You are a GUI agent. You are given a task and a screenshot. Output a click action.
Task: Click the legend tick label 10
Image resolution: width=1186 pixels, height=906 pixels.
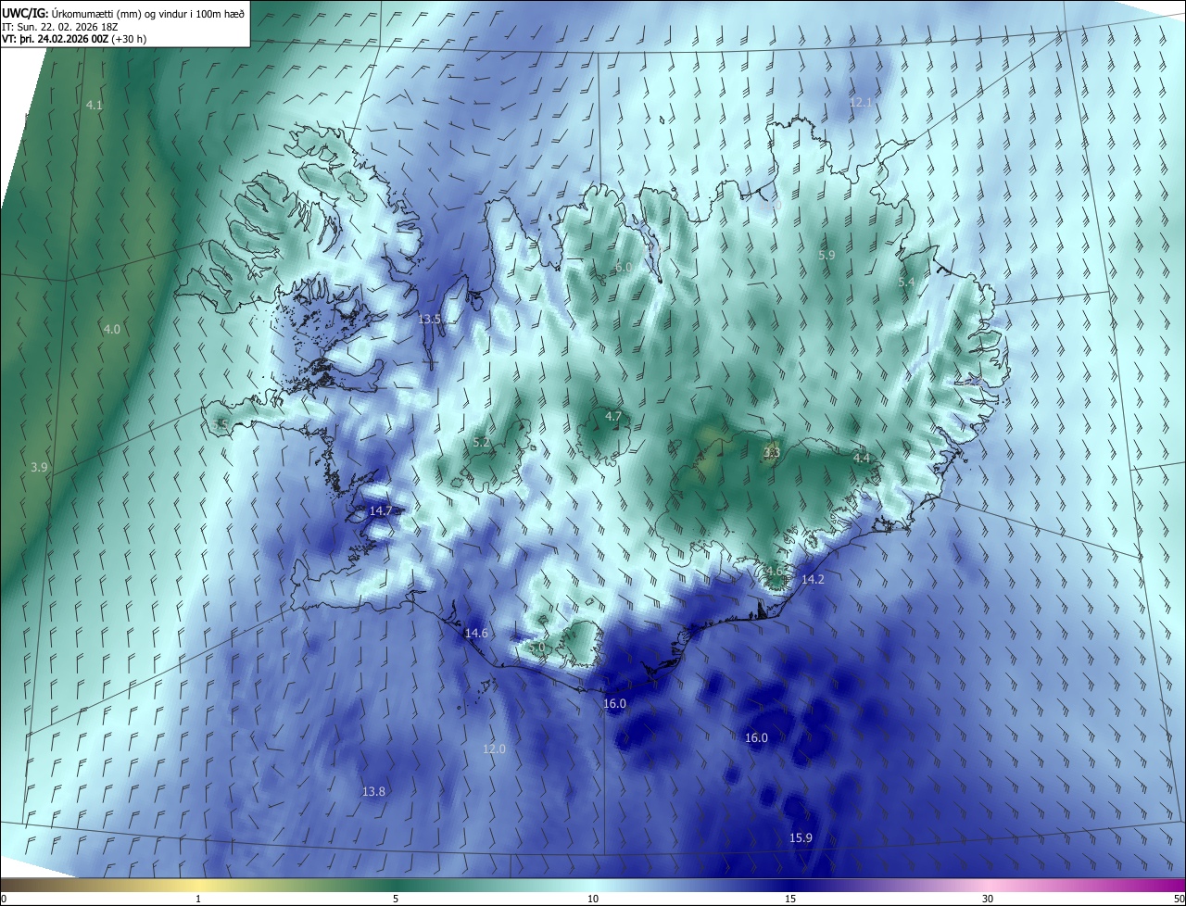(593, 900)
